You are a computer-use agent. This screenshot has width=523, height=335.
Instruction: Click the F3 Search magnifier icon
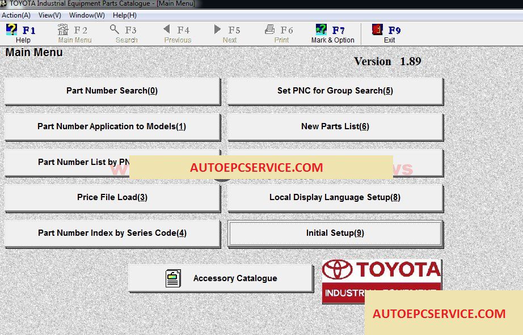click(x=115, y=29)
